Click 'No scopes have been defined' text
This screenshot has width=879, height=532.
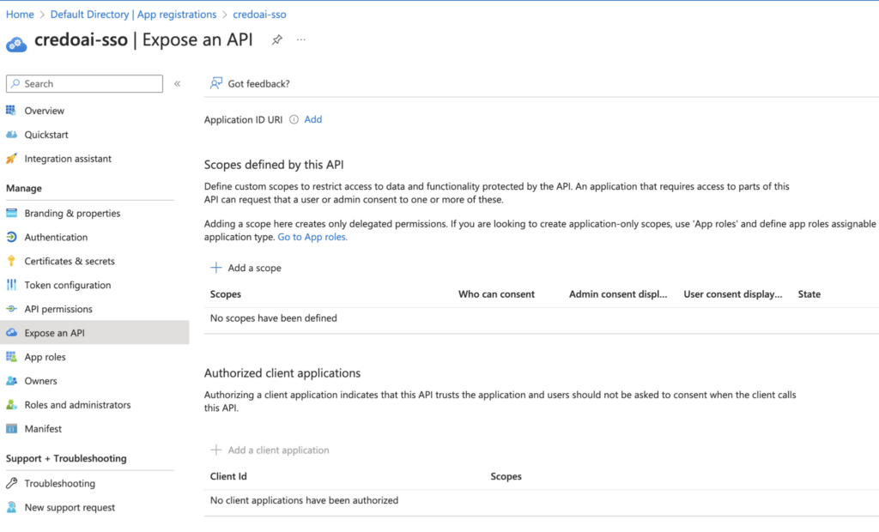point(274,317)
